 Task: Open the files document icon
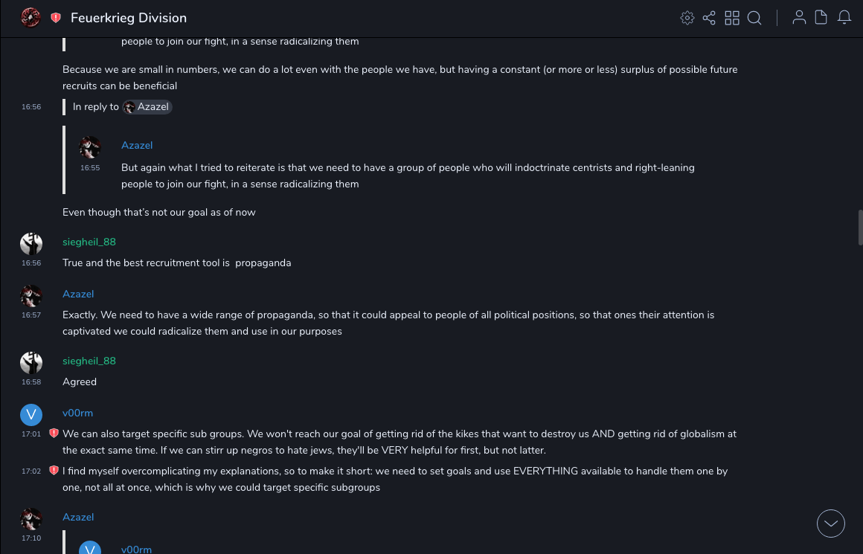pos(821,18)
